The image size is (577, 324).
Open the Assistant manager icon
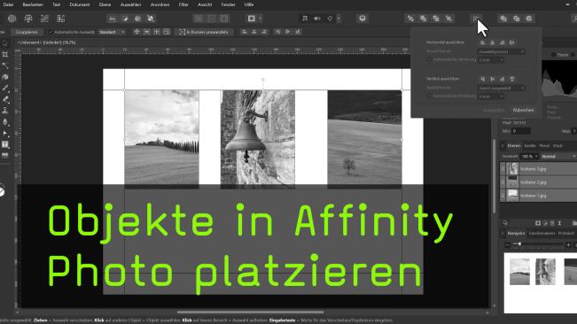[363, 19]
